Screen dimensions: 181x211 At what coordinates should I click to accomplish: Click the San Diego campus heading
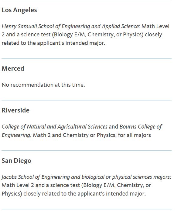coord(16,161)
